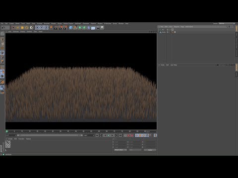Open the viewport Cameras menu
The image size is (238, 178).
[16, 32]
